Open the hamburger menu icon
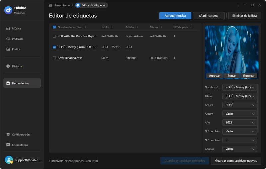 point(238,5)
